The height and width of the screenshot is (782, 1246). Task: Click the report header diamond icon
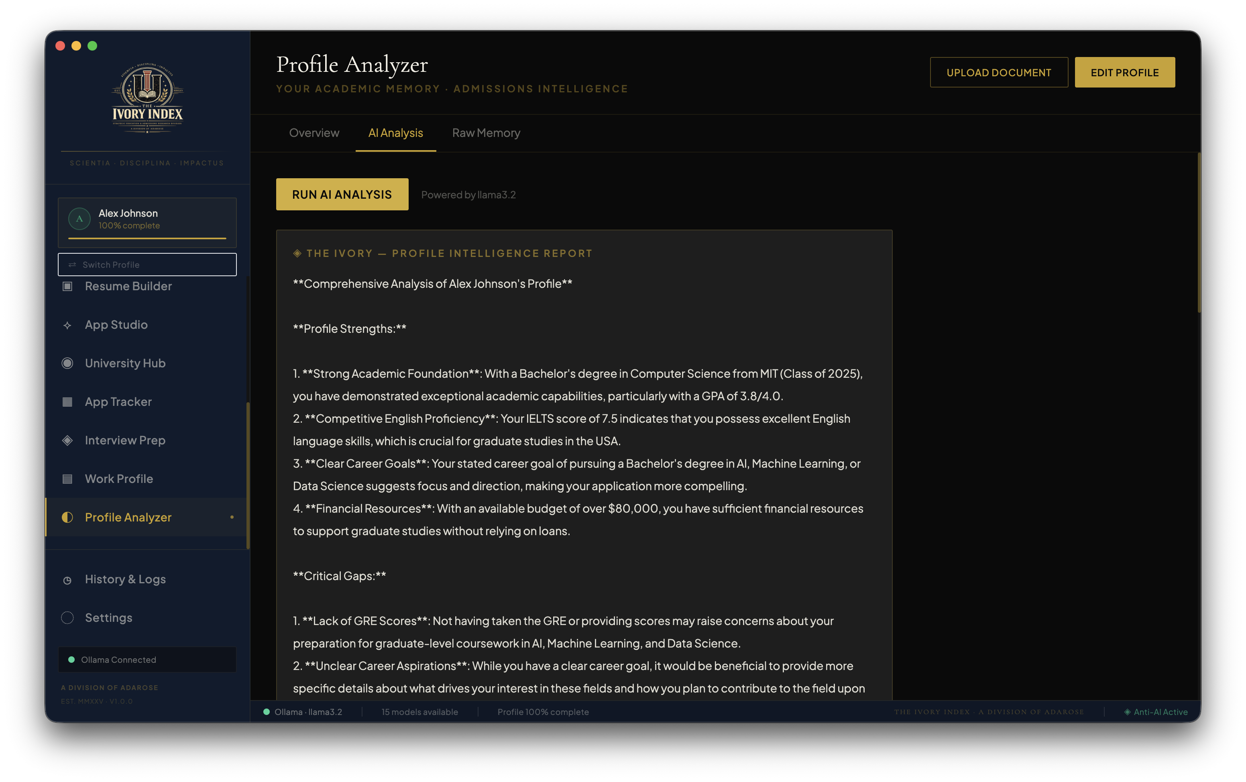297,253
